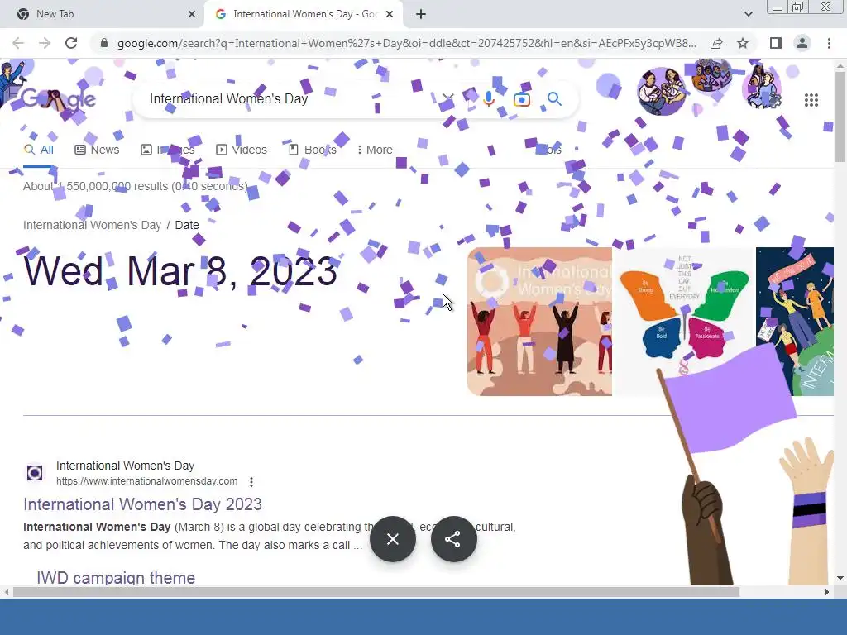Click the blue magnifier search button
This screenshot has height=635, width=847.
coord(554,99)
